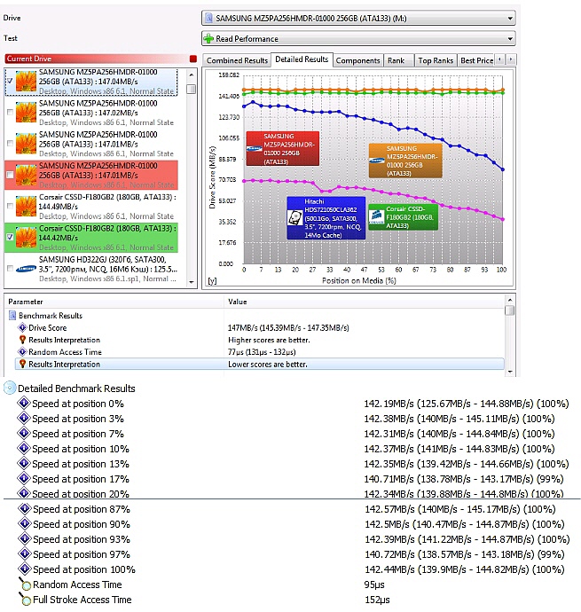Click diamond icon for Speed at position 100%
The width and height of the screenshot is (581, 612).
25,569
